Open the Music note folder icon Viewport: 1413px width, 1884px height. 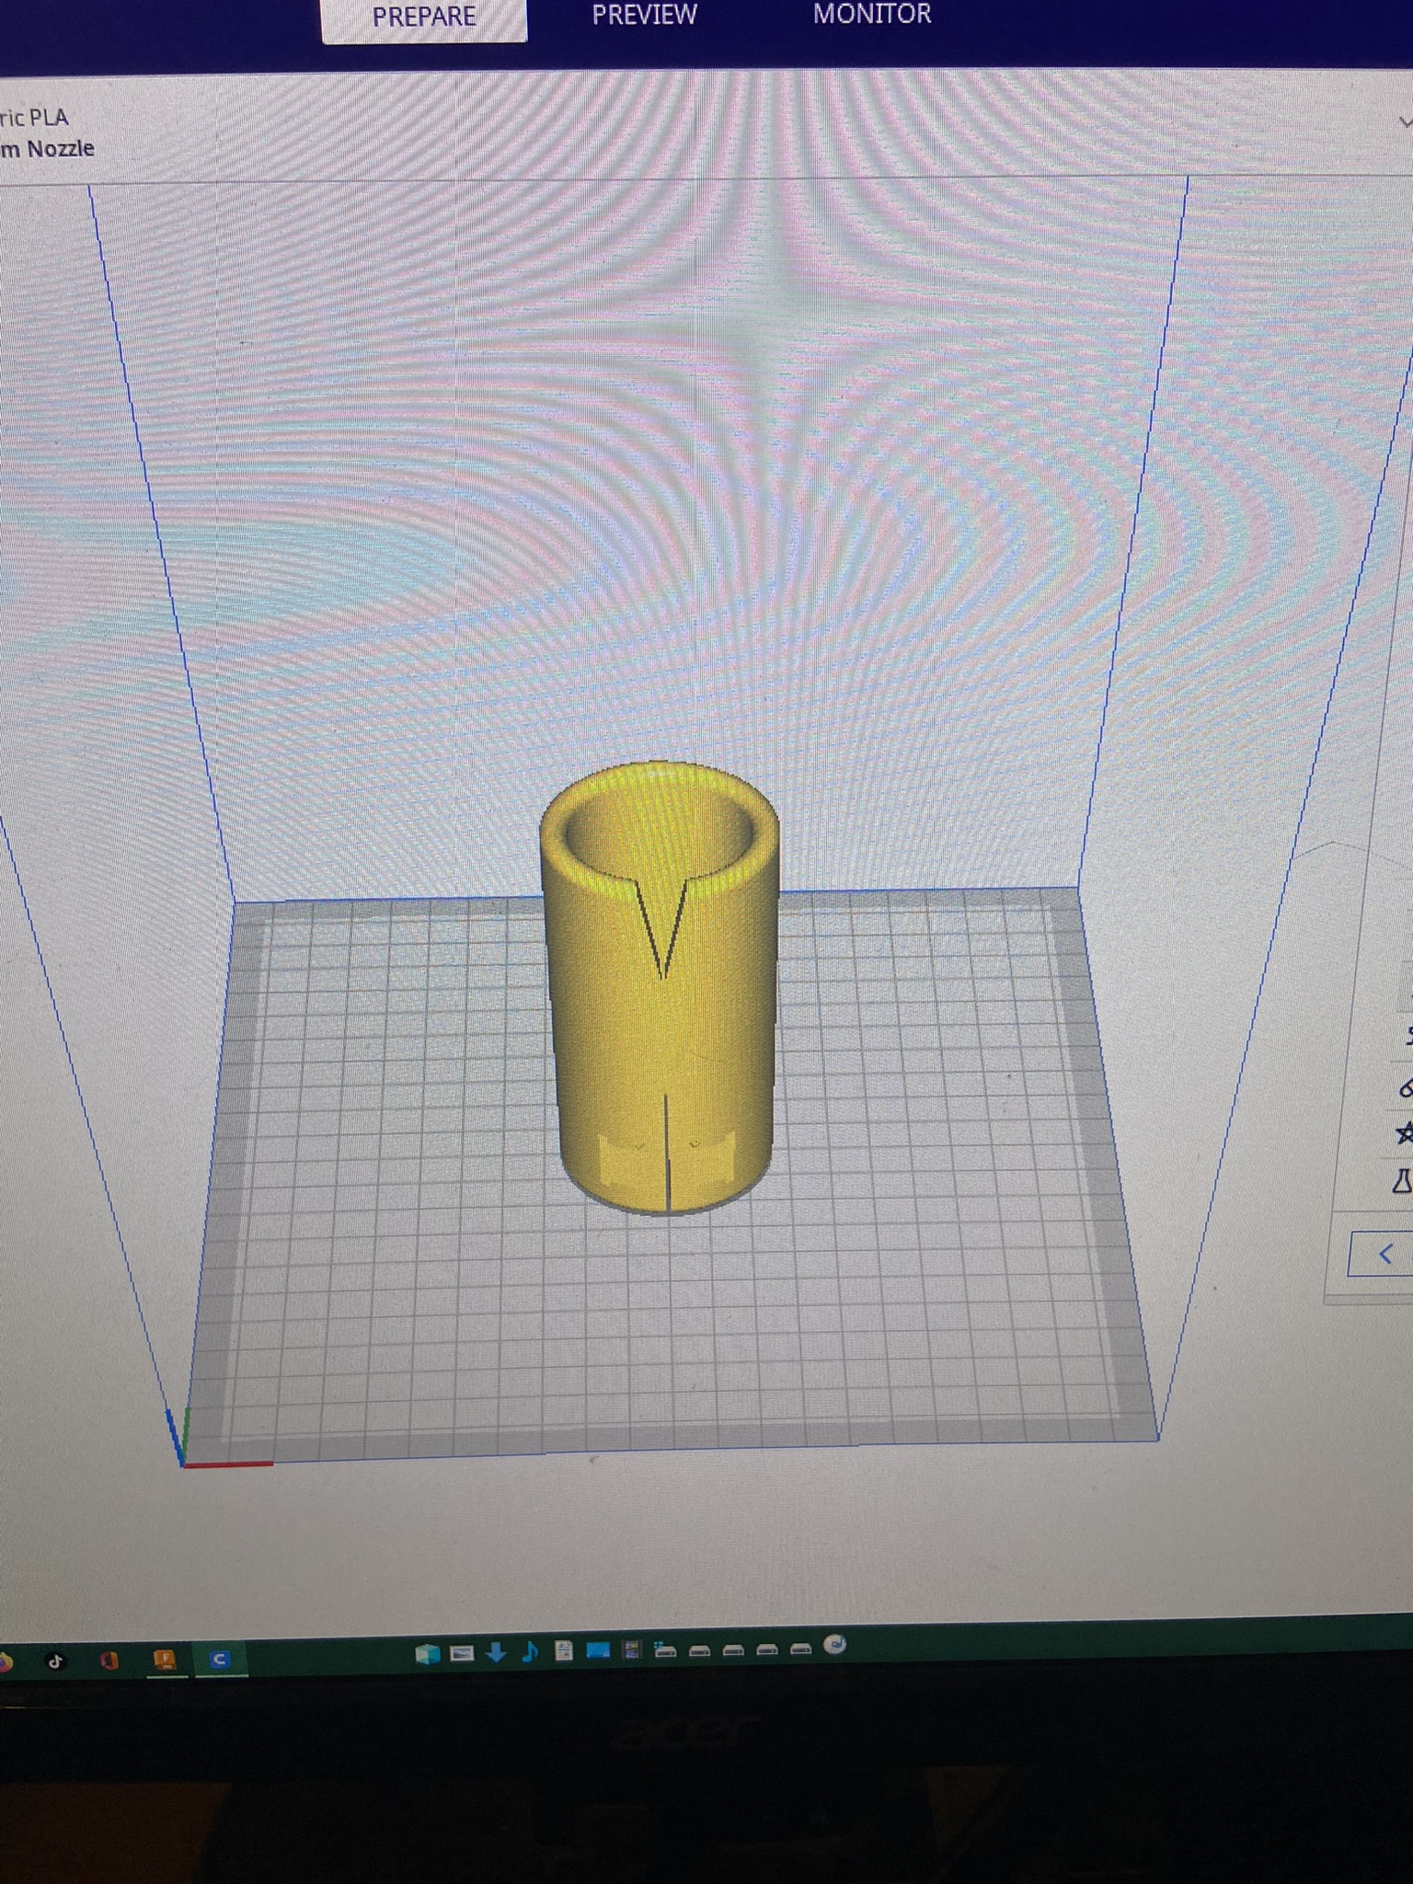530,1652
